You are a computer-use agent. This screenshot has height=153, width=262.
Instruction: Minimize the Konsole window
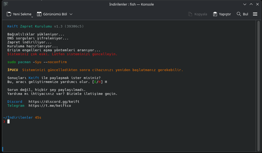tap(245, 4)
